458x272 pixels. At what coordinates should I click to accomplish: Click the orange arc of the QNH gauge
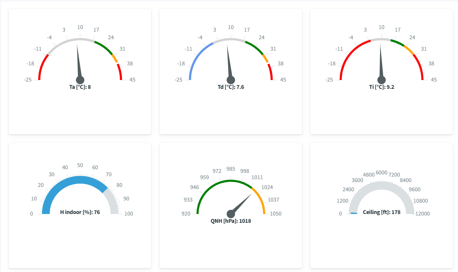(260, 199)
